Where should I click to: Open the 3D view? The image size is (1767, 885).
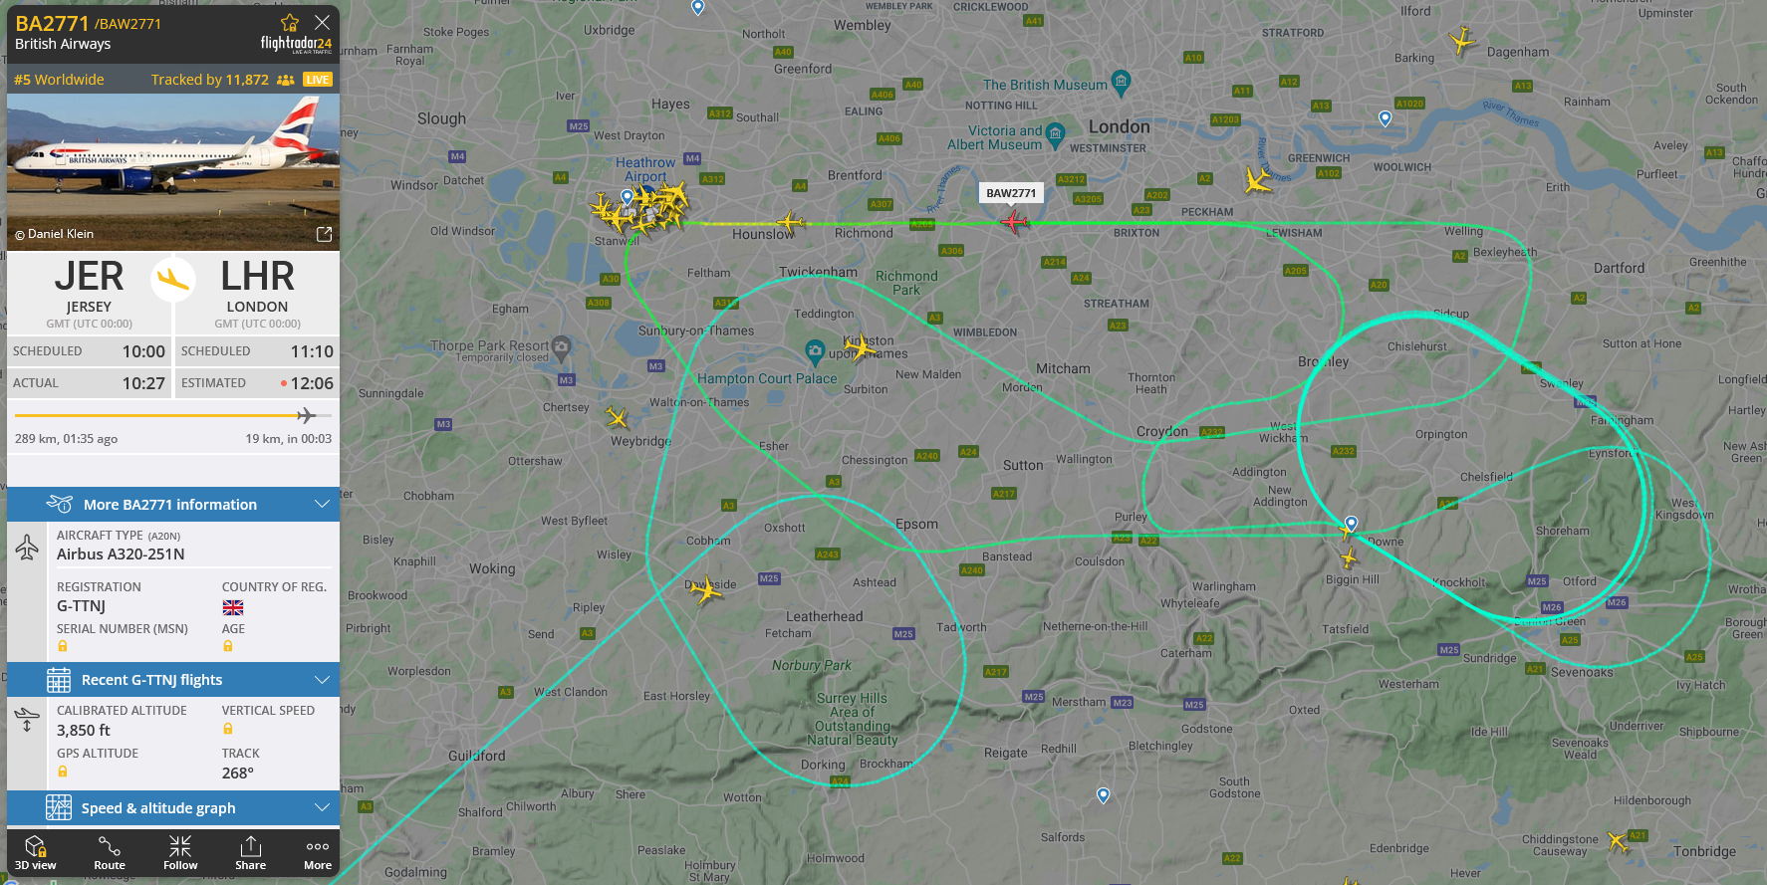tap(36, 853)
